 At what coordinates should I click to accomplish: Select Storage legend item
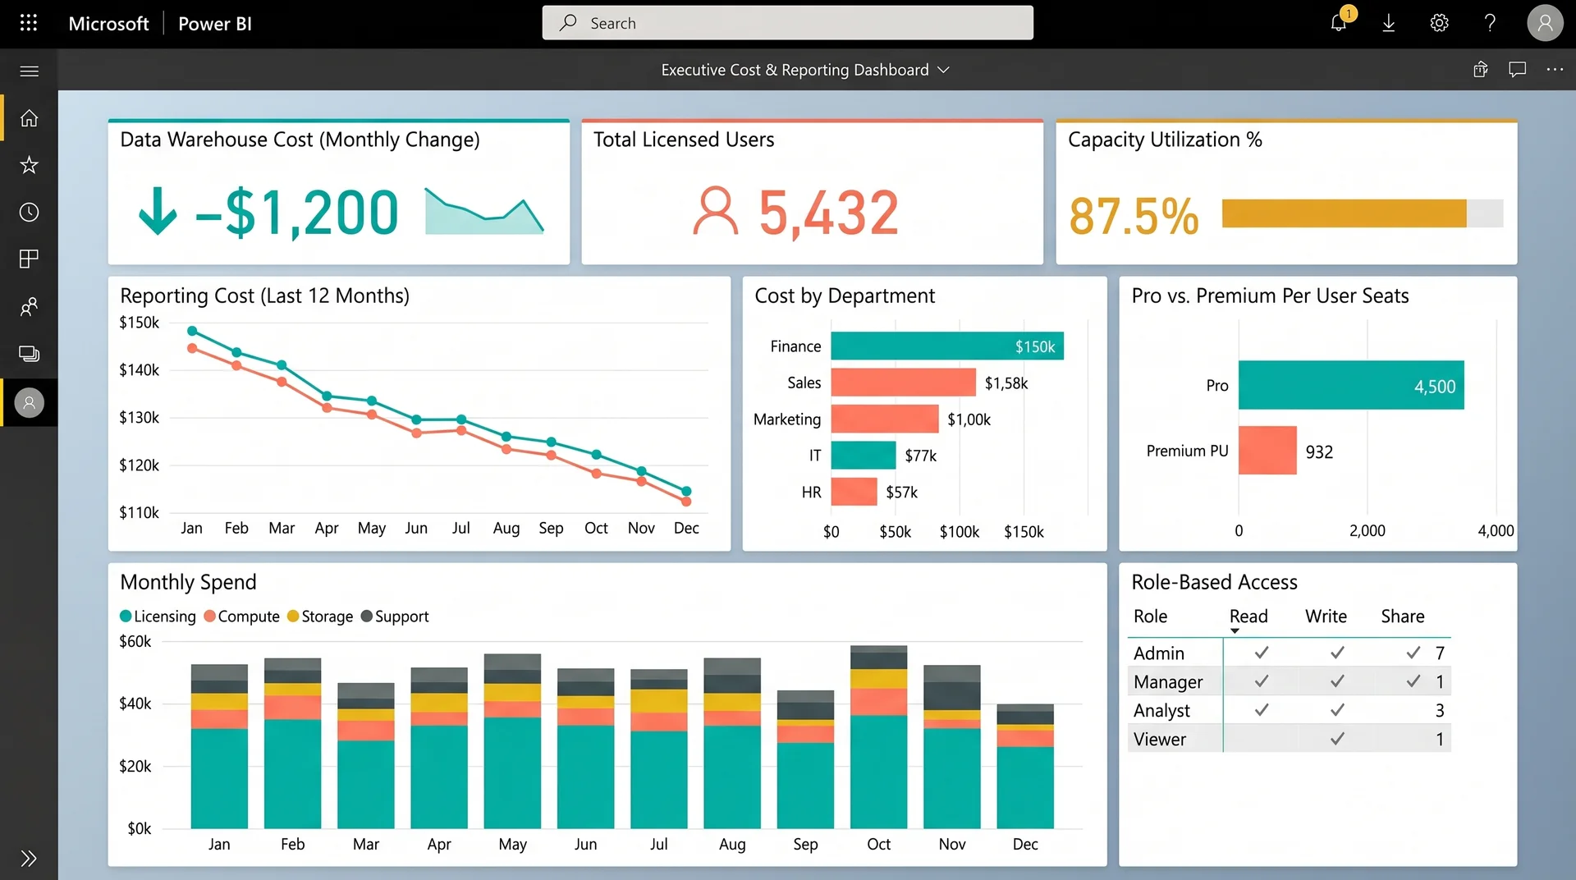click(x=320, y=616)
